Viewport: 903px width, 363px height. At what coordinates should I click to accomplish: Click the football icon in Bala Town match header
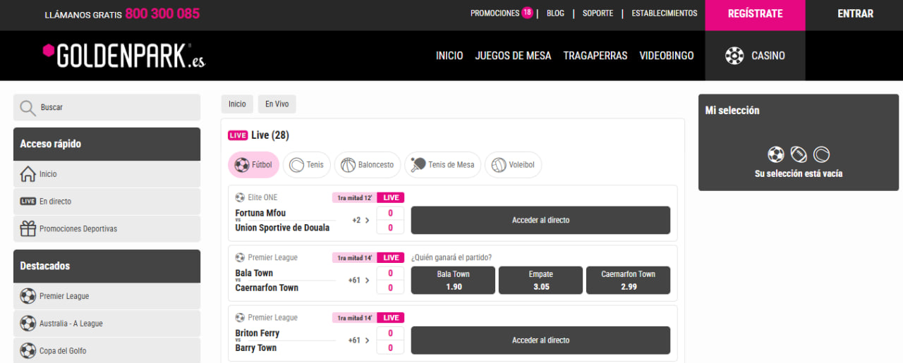240,257
